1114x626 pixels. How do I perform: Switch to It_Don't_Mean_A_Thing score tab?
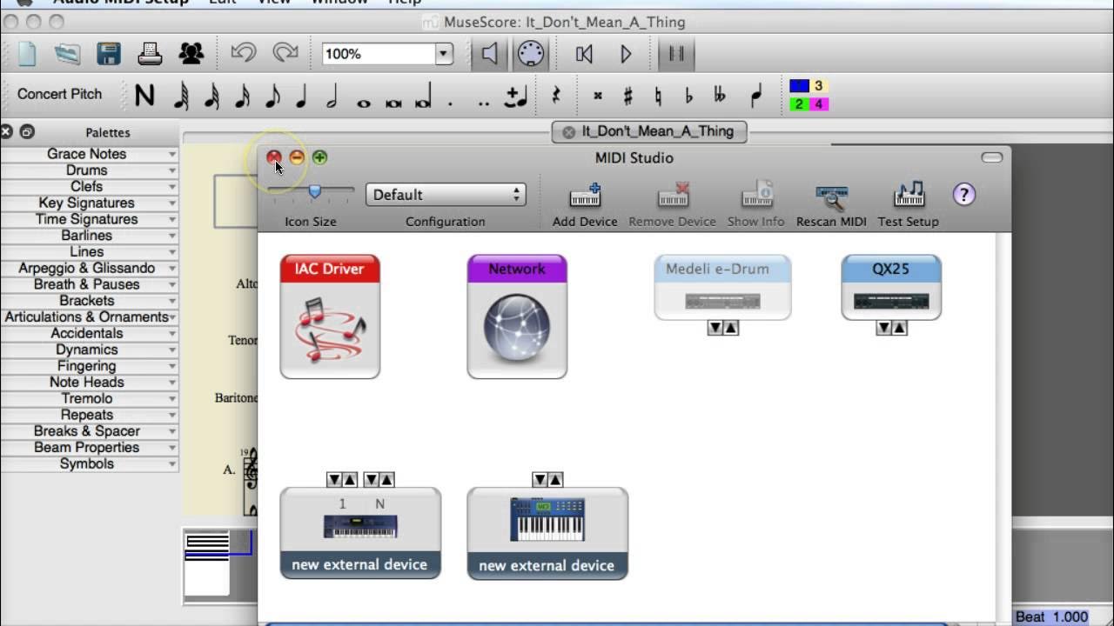pyautogui.click(x=649, y=131)
